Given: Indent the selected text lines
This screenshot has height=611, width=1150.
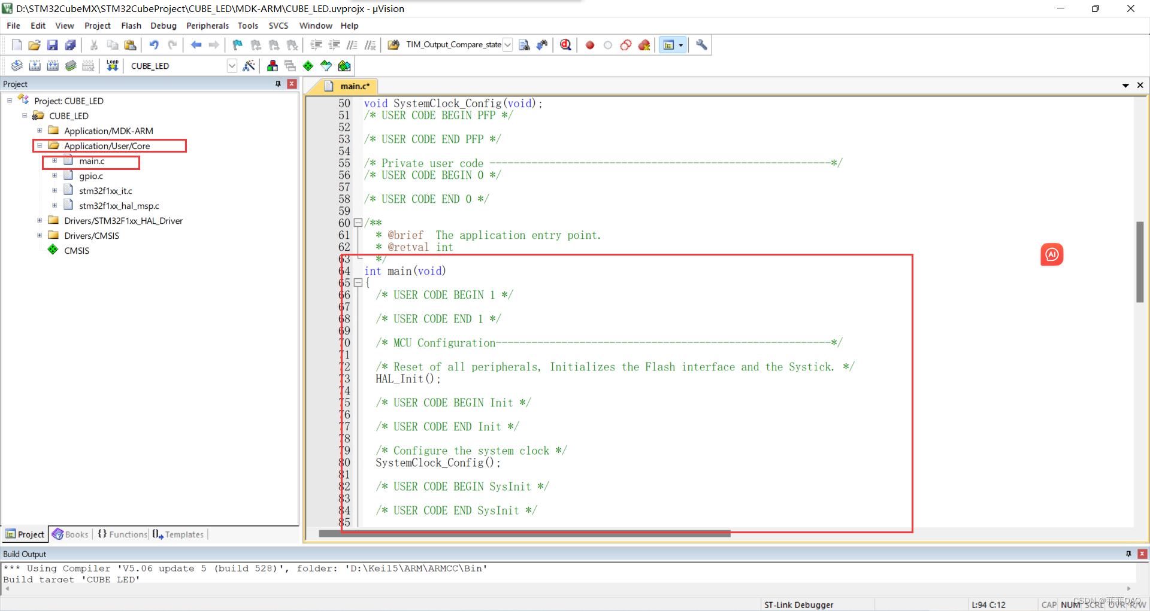Looking at the screenshot, I should coord(316,45).
